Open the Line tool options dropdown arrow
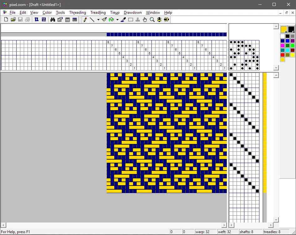This screenshot has width=296, height=235. click(x=98, y=19)
